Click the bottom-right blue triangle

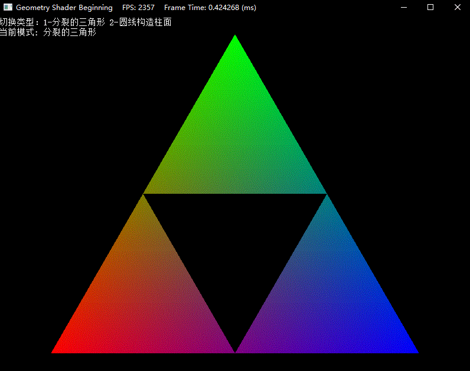coord(327,300)
